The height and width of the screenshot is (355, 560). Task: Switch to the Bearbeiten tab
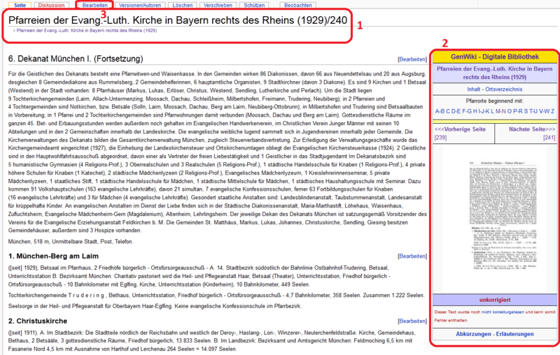click(94, 5)
